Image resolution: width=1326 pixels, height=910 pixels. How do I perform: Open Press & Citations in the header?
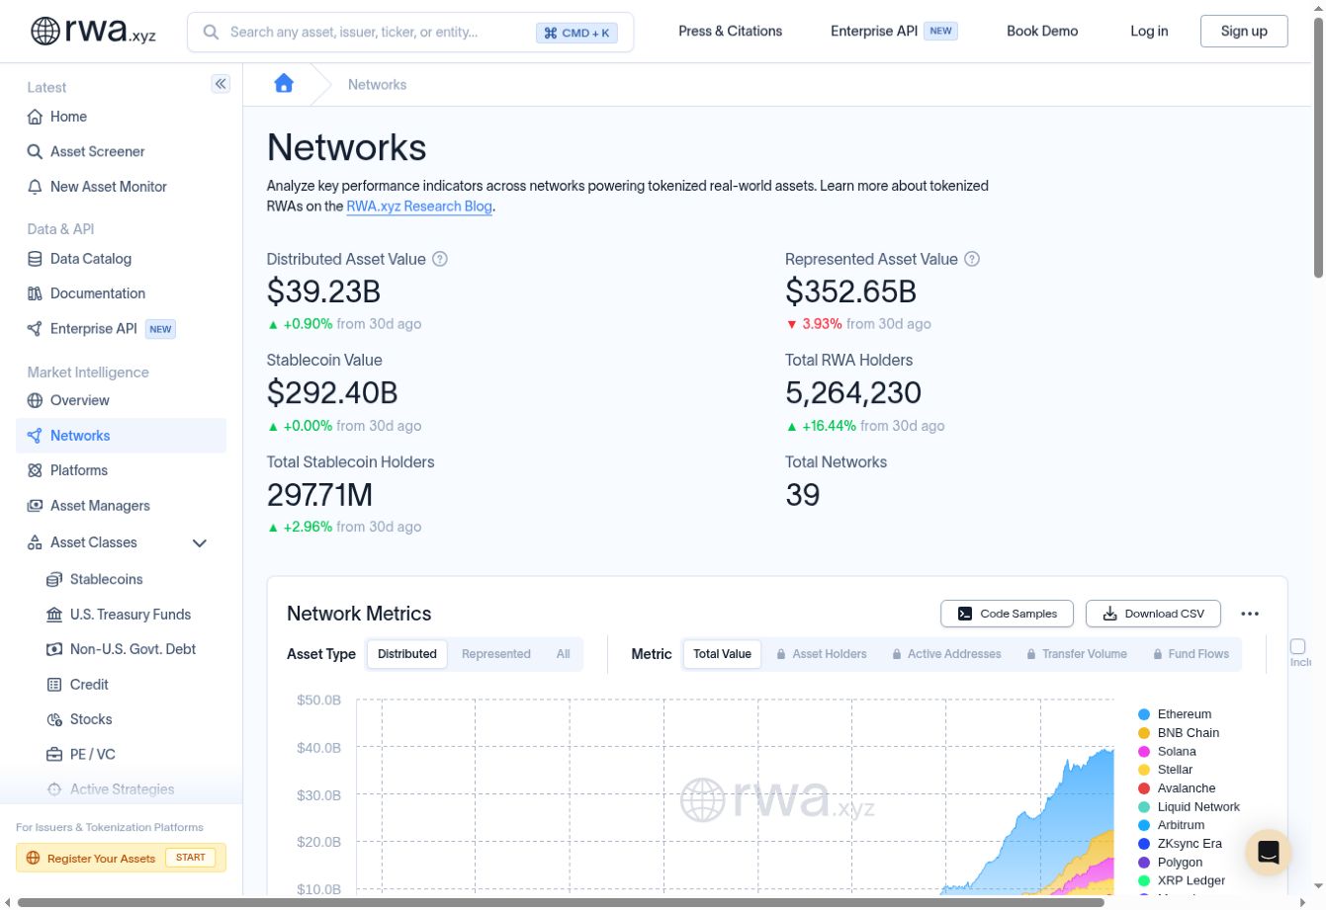[x=731, y=32]
